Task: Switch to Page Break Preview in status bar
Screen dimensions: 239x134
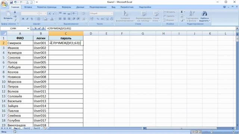Action: point(200,132)
